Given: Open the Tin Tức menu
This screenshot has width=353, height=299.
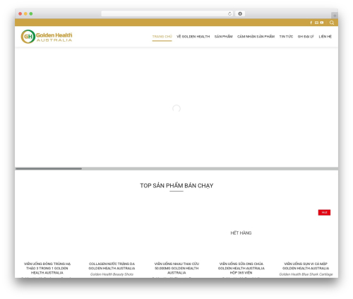Looking at the screenshot, I should tap(286, 37).
